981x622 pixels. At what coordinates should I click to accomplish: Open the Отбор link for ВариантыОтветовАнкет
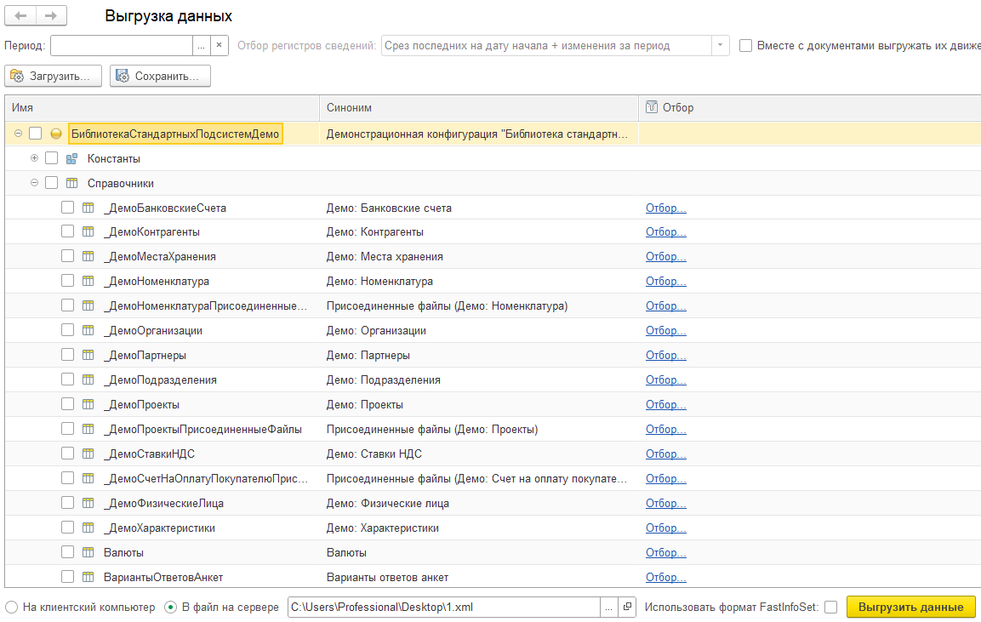pos(665,577)
